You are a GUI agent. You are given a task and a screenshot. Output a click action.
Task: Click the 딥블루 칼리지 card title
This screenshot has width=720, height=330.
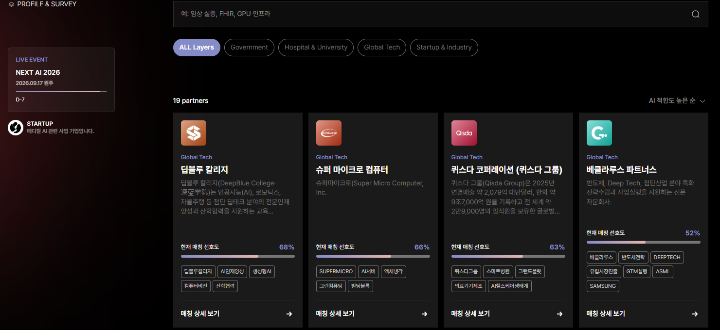click(204, 170)
